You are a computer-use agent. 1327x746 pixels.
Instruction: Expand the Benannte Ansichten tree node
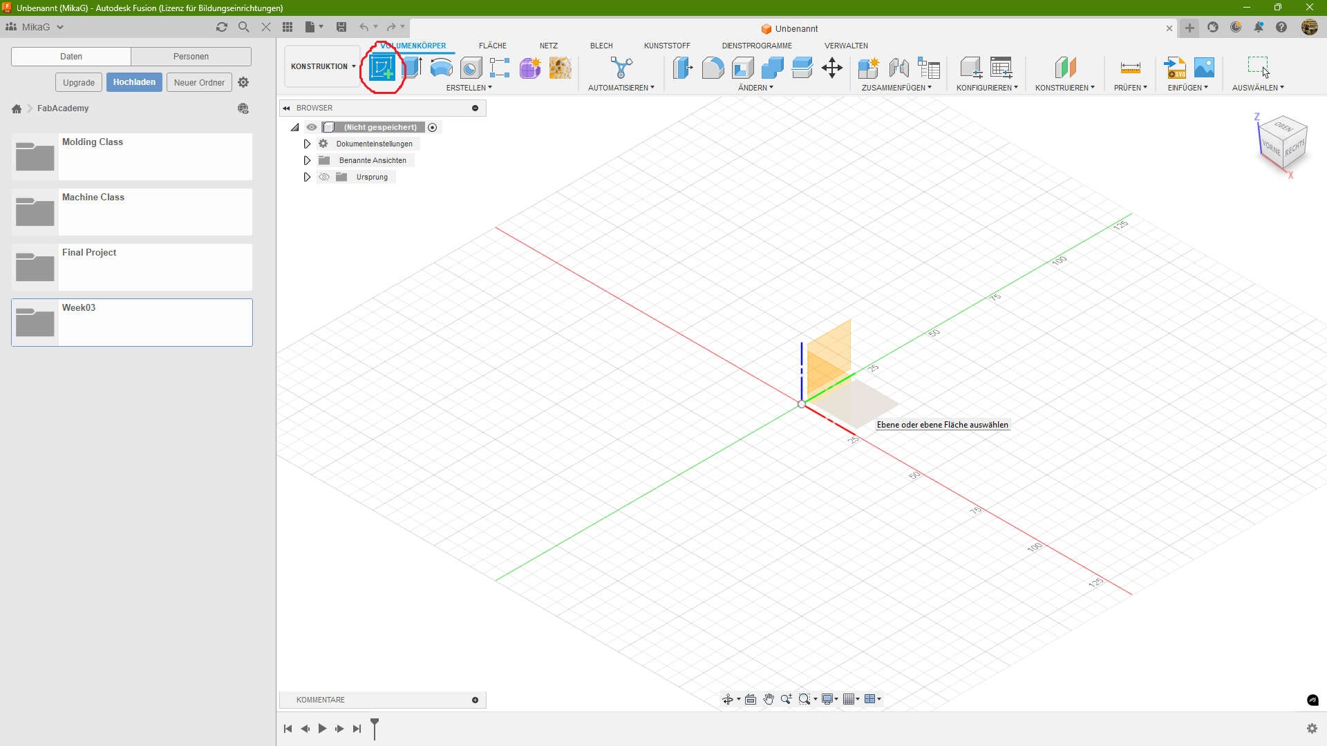point(307,160)
